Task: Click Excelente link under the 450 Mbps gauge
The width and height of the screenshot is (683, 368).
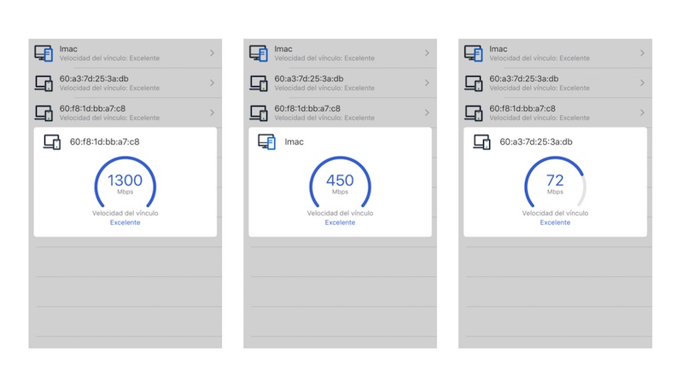Action: pos(340,222)
